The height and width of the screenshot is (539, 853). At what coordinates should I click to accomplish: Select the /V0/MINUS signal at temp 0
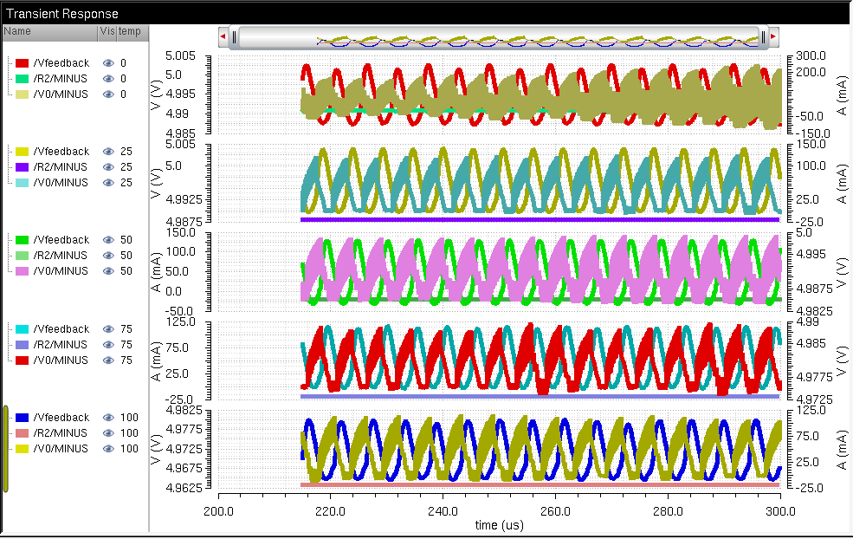tap(61, 94)
